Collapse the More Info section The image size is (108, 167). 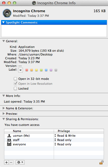click(4, 96)
